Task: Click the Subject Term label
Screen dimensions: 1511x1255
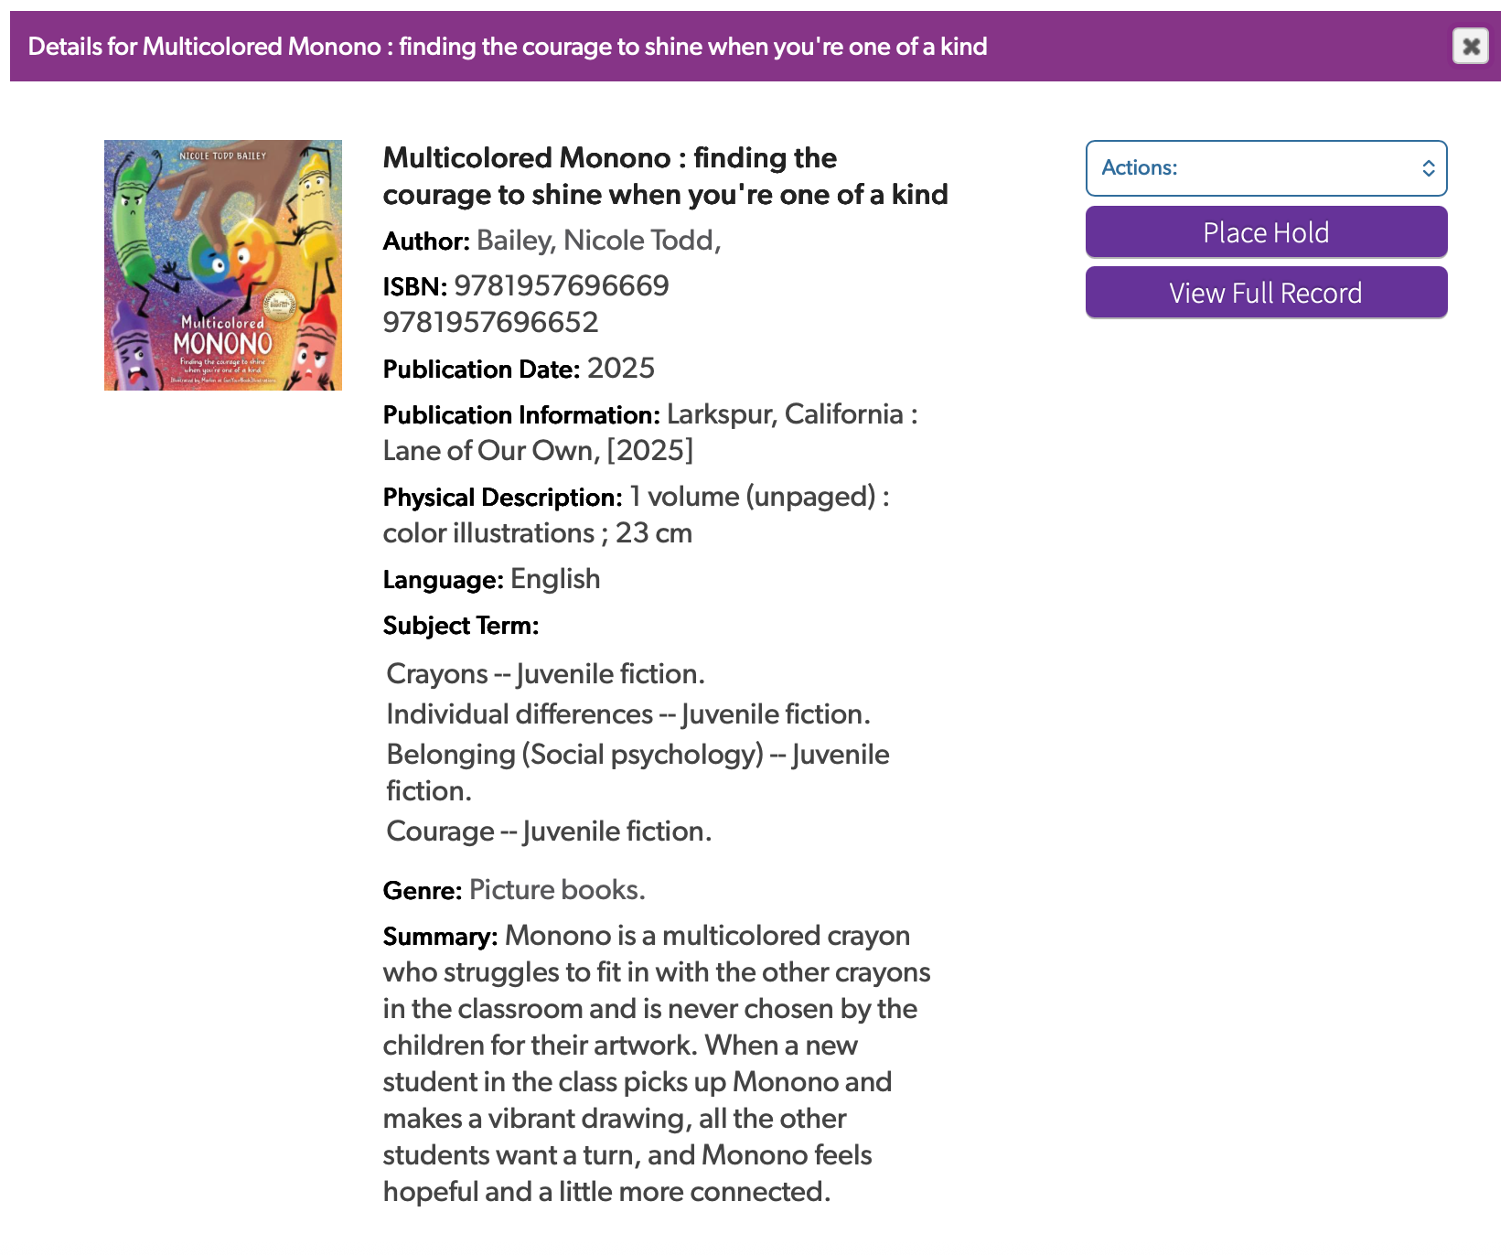Action: click(x=461, y=626)
